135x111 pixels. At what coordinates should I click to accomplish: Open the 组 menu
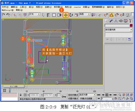(x=31, y=7)
